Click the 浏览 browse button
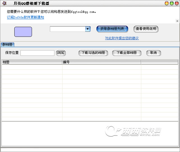 pos(61,53)
